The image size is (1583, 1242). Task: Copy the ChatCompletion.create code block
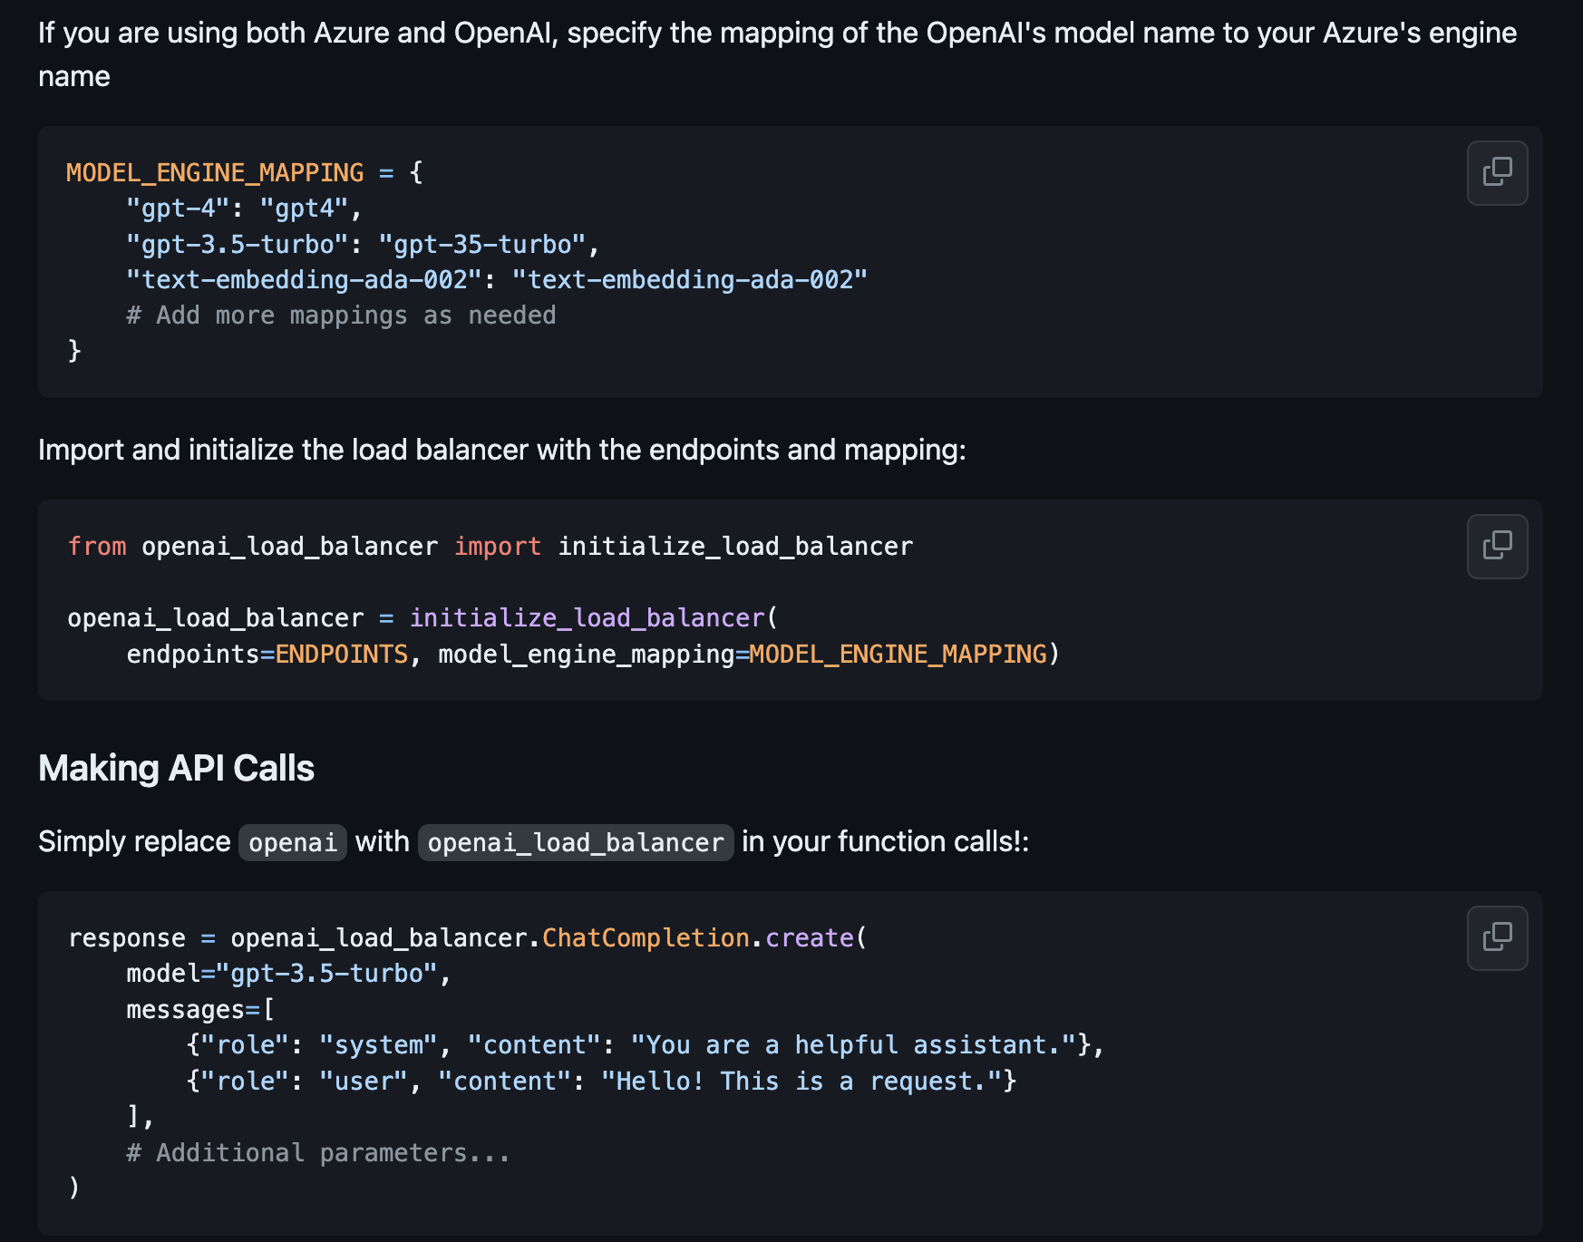(x=1497, y=937)
